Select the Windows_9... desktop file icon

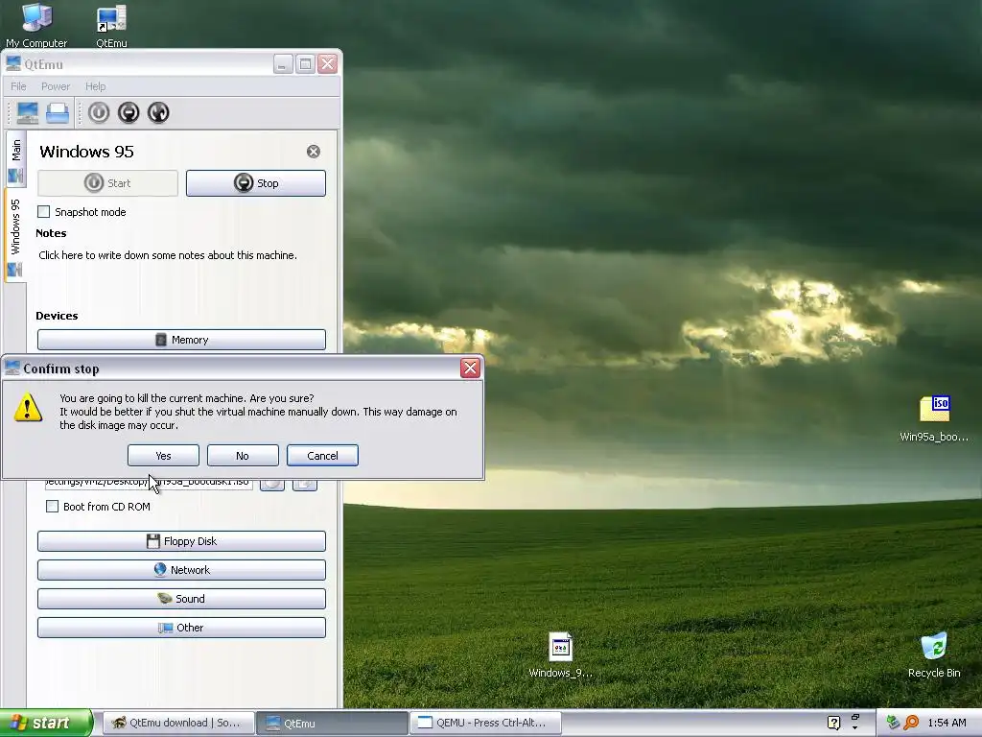[x=560, y=654]
